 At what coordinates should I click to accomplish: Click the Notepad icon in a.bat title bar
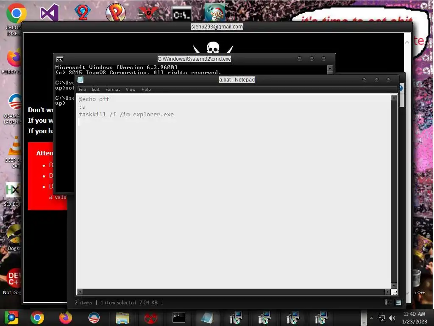(x=81, y=80)
